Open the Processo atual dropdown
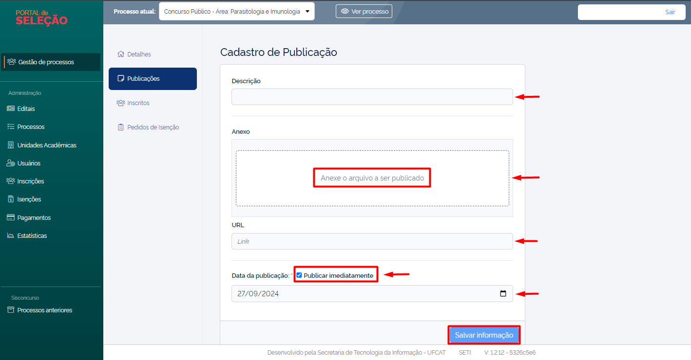The width and height of the screenshot is (691, 360). pos(237,11)
